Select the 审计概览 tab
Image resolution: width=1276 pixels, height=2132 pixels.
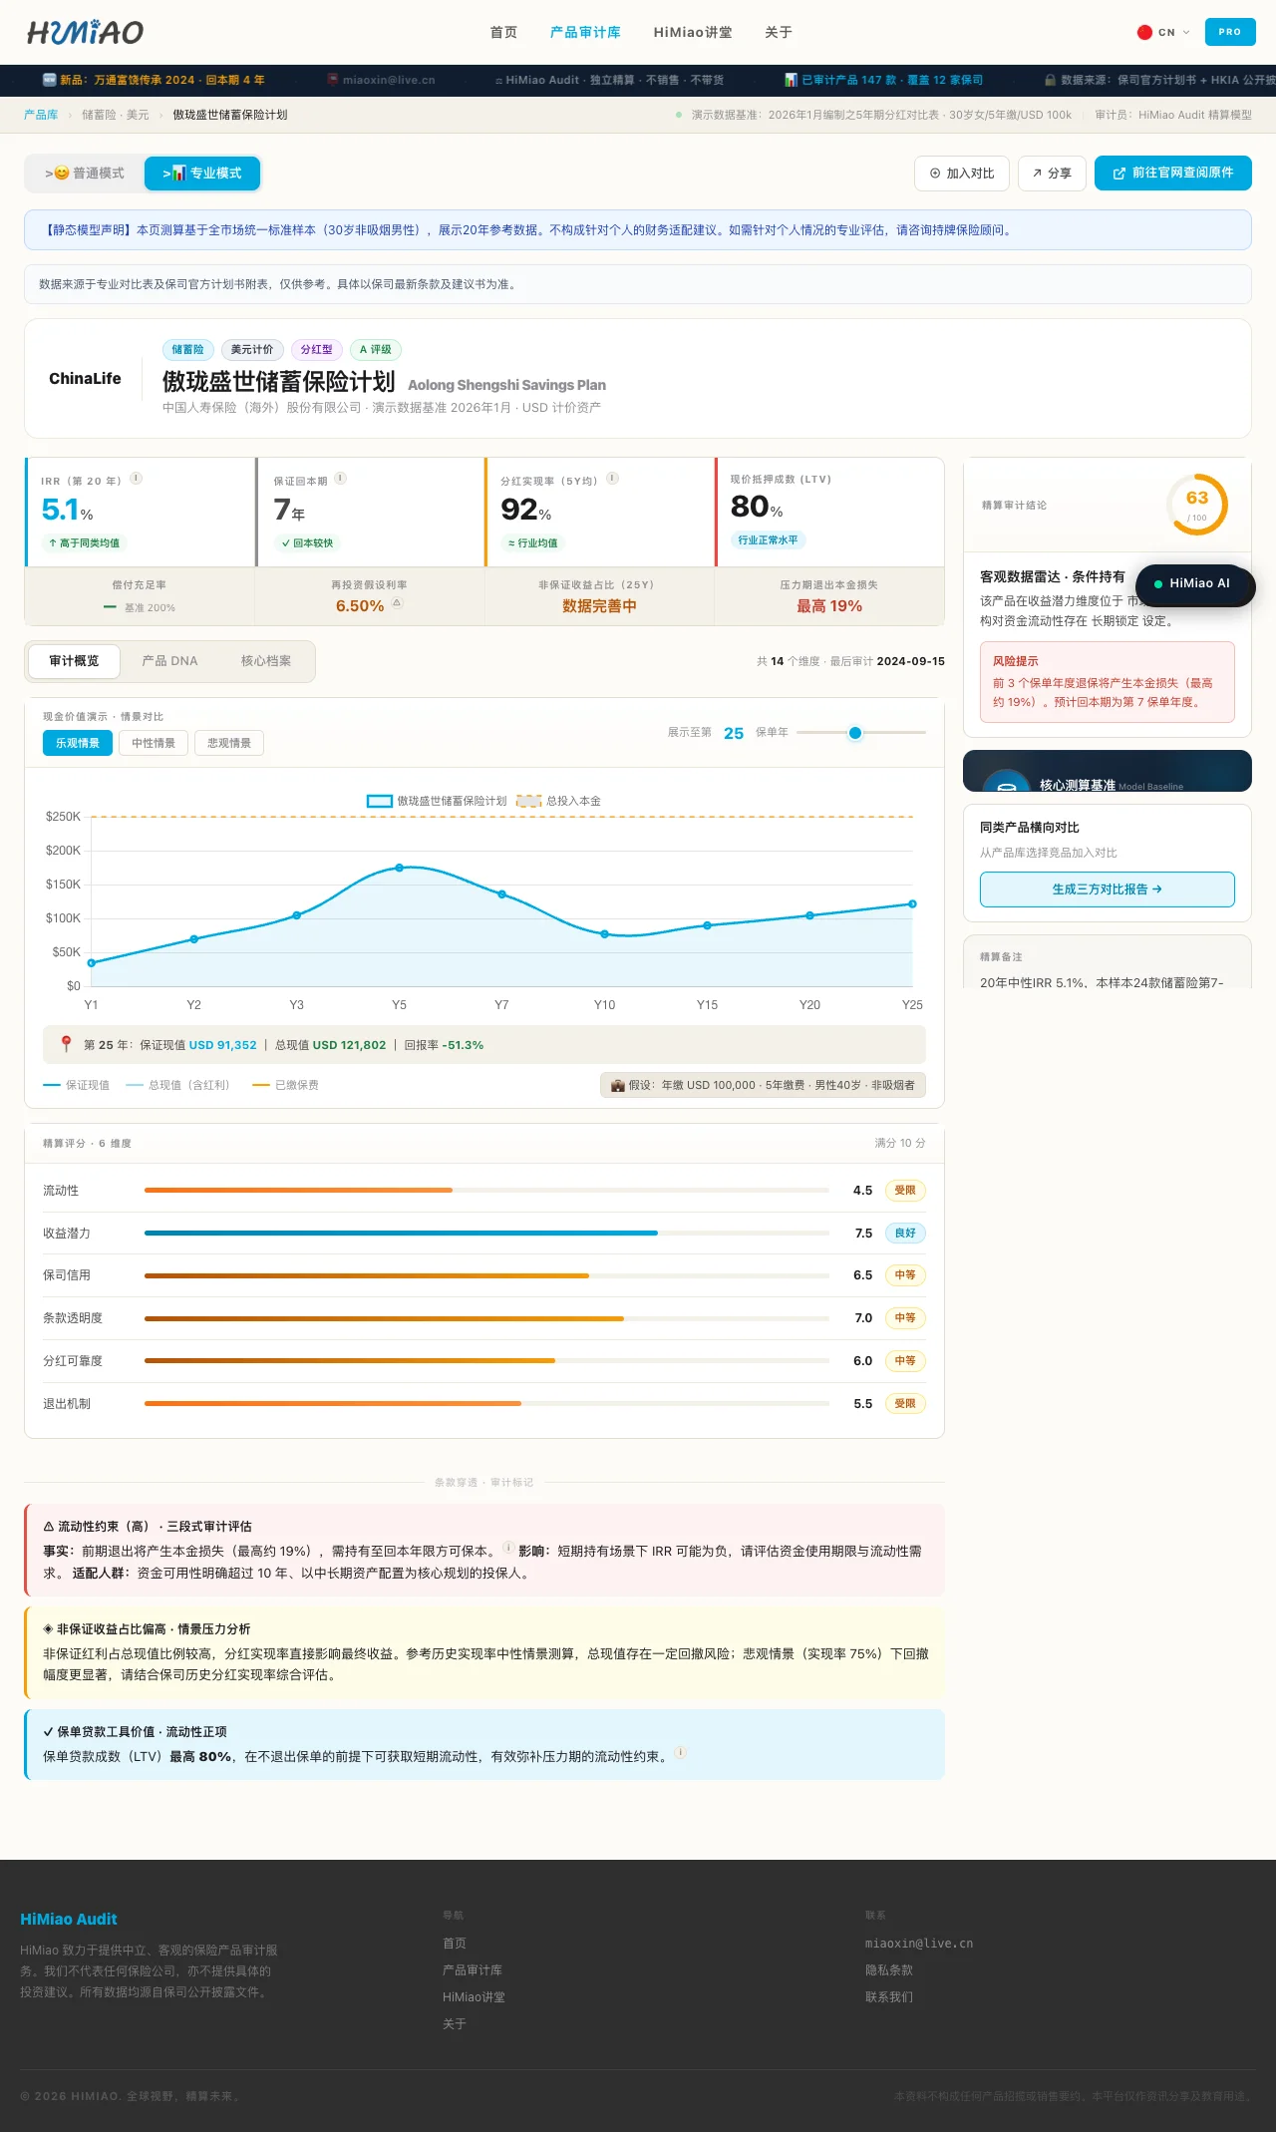click(74, 661)
